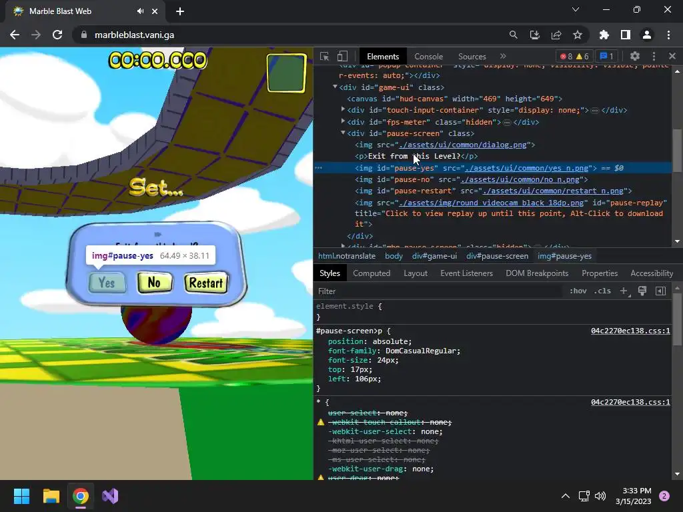Click No in the game dialog

pos(154,283)
